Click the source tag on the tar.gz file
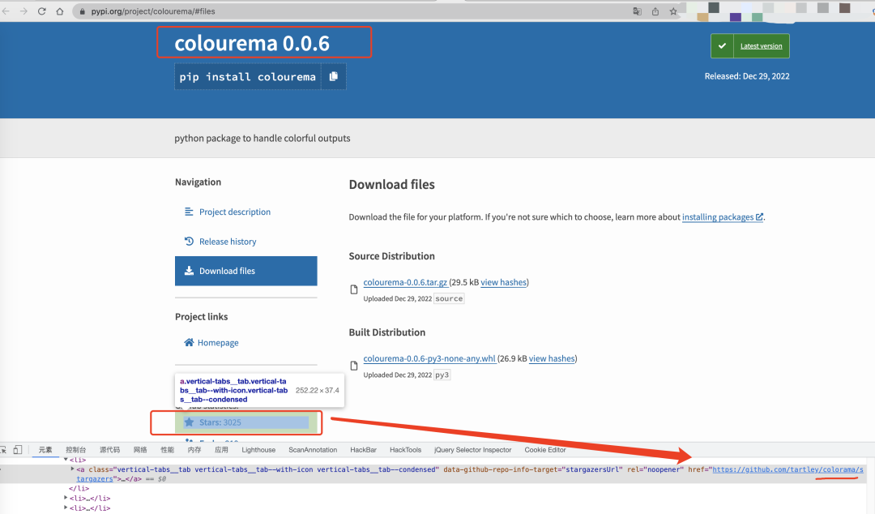Image resolution: width=875 pixels, height=514 pixels. point(449,299)
